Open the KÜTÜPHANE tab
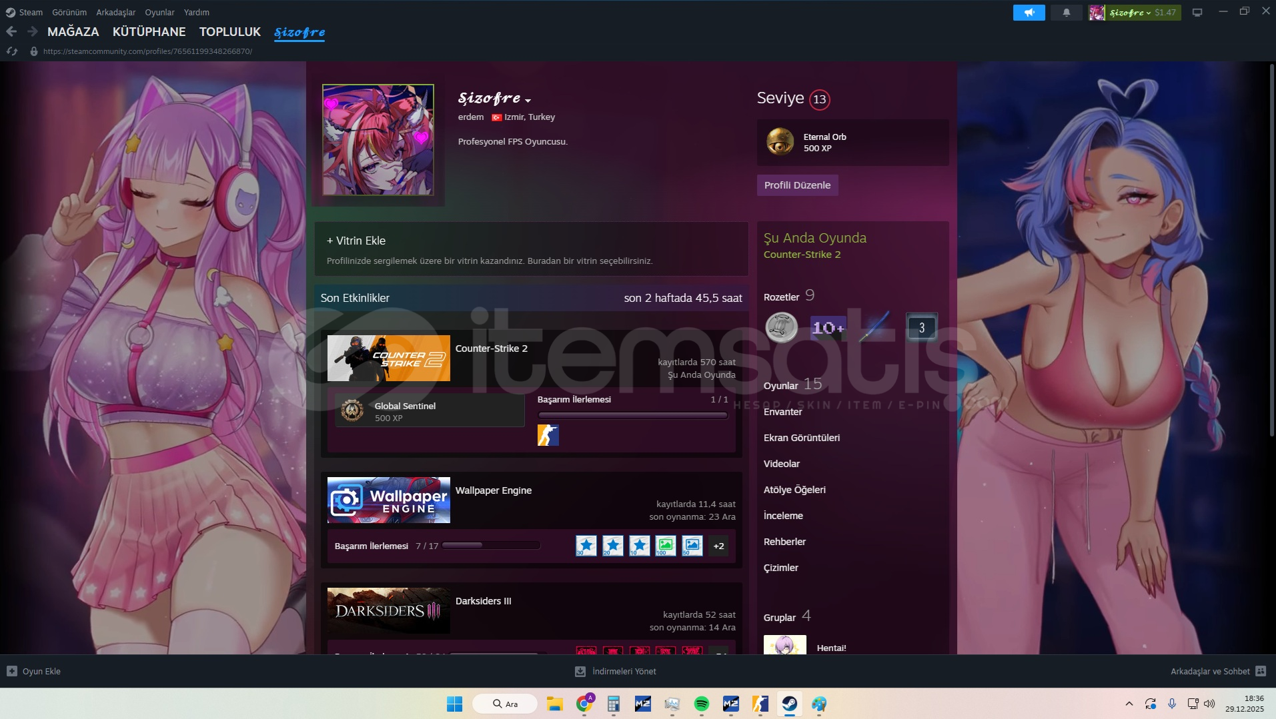 [149, 31]
